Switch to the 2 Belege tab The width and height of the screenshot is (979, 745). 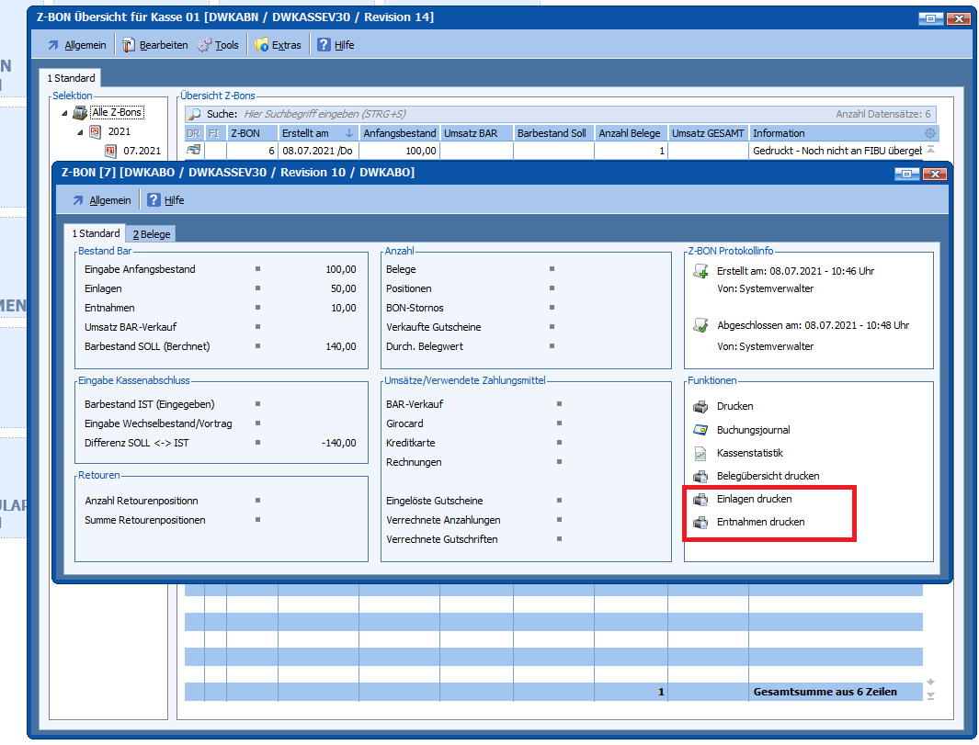click(151, 234)
